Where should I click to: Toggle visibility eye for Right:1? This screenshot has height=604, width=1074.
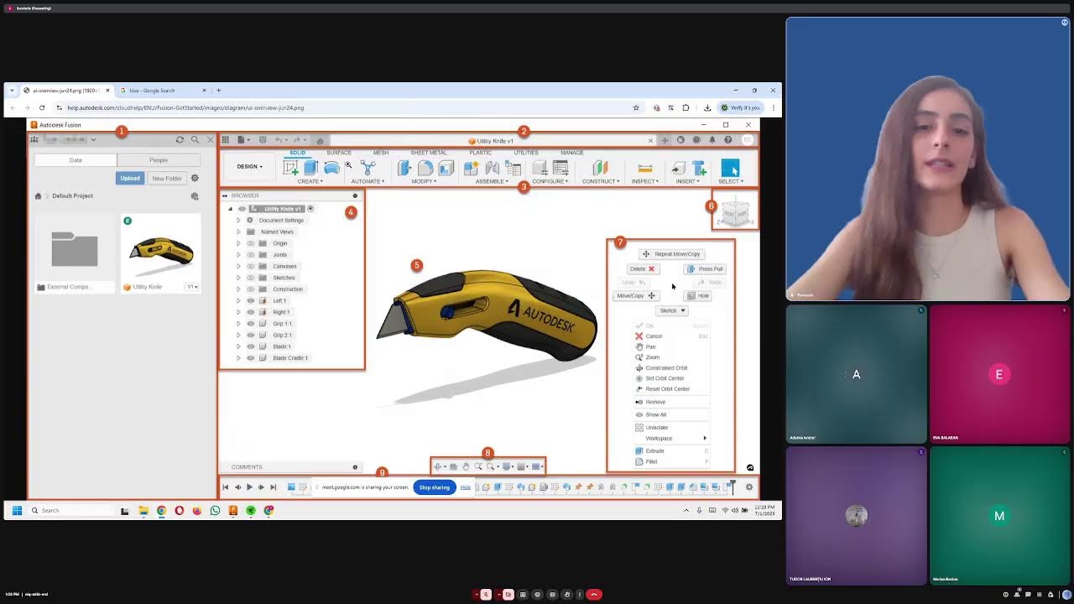[x=250, y=312]
